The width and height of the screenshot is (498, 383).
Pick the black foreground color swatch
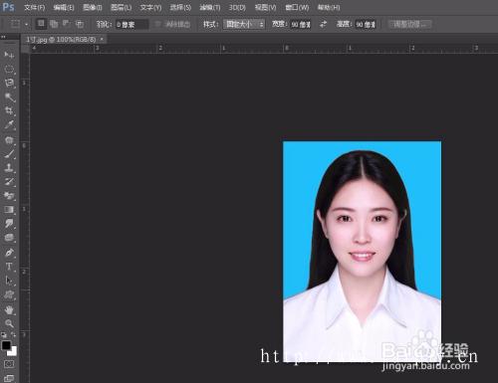click(x=6, y=345)
